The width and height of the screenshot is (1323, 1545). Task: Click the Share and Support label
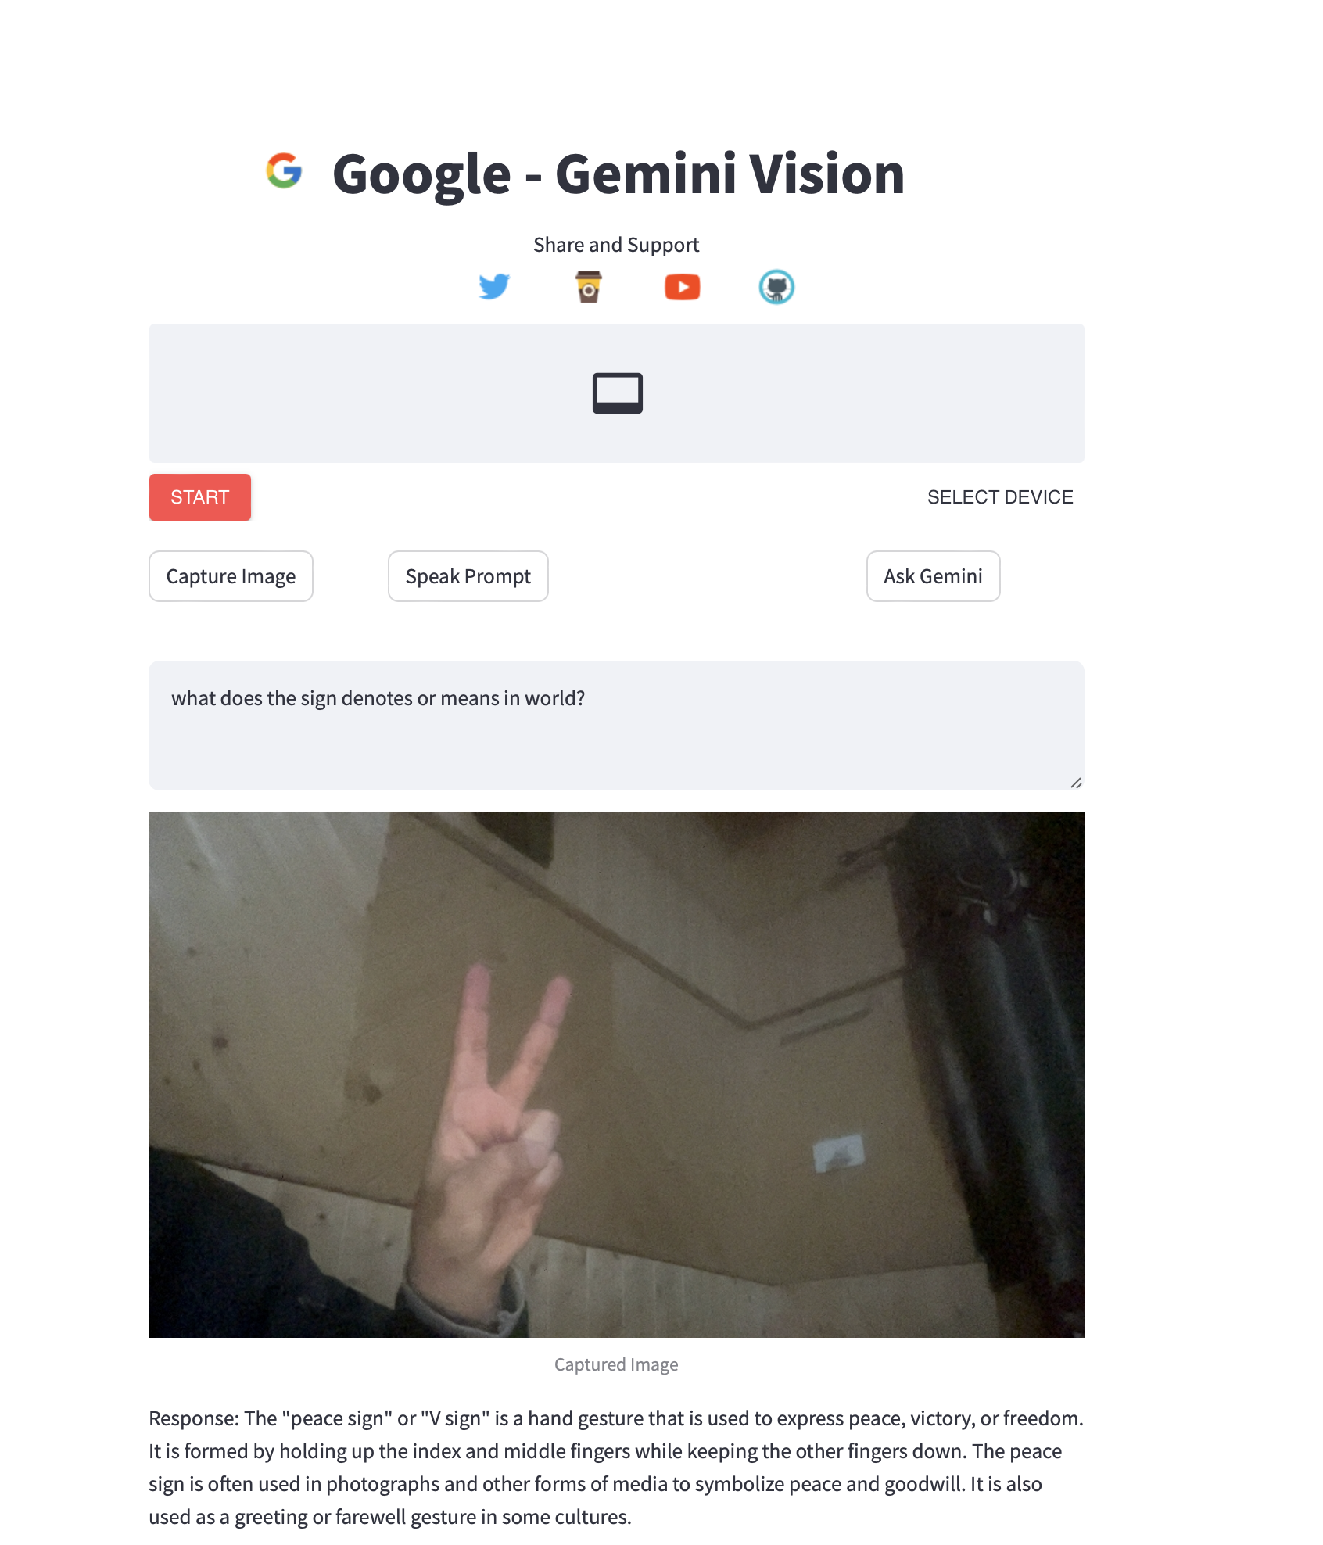click(x=616, y=245)
